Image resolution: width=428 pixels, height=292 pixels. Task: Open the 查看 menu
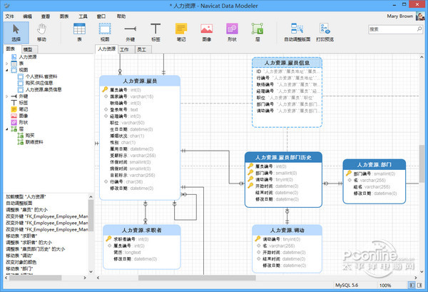tap(46, 16)
